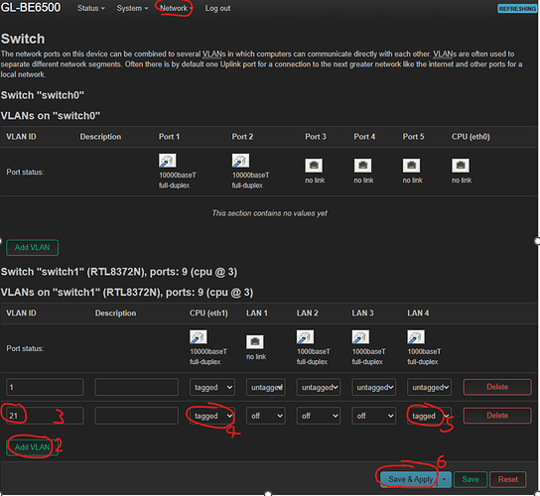Expand the Save & Apply arrow menu
Image resolution: width=540 pixels, height=496 pixels.
point(445,479)
